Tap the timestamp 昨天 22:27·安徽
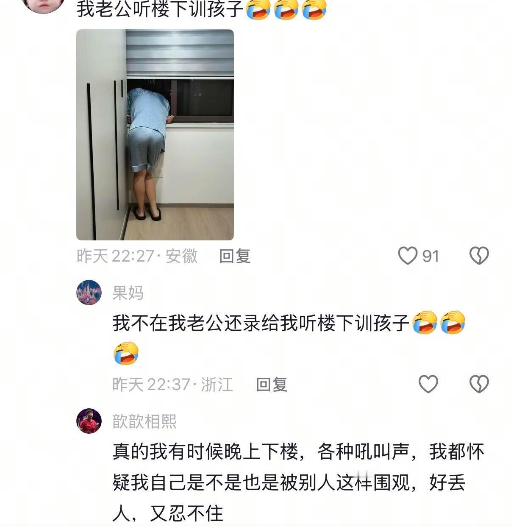The height and width of the screenshot is (527, 511). (x=137, y=256)
